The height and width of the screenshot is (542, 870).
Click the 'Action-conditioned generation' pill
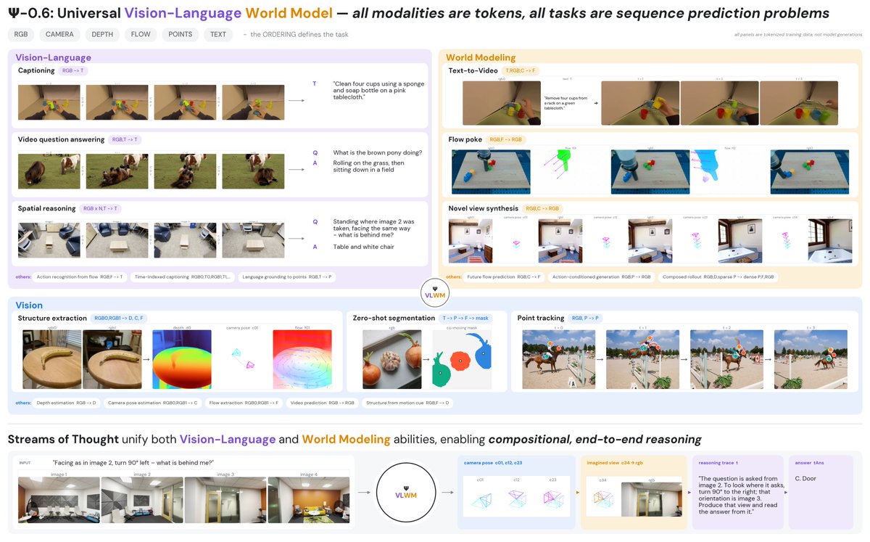pos(601,276)
